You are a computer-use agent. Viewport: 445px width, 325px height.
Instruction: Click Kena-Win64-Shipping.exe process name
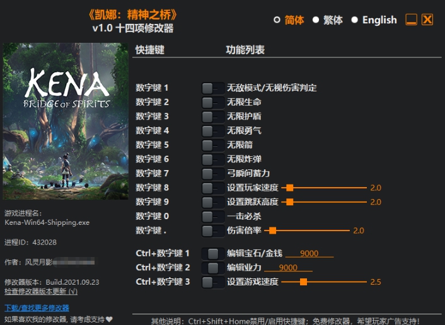click(47, 222)
